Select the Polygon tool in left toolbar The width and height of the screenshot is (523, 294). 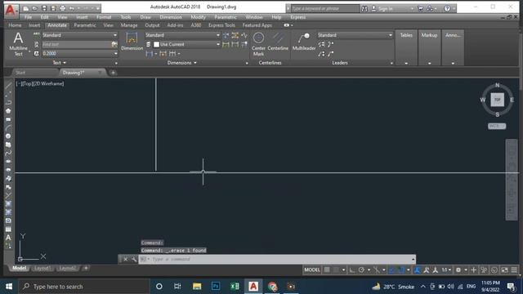(x=8, y=111)
